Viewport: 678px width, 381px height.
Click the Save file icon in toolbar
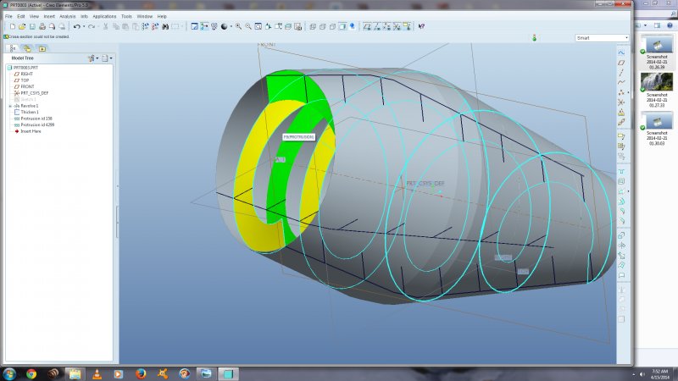(x=31, y=26)
